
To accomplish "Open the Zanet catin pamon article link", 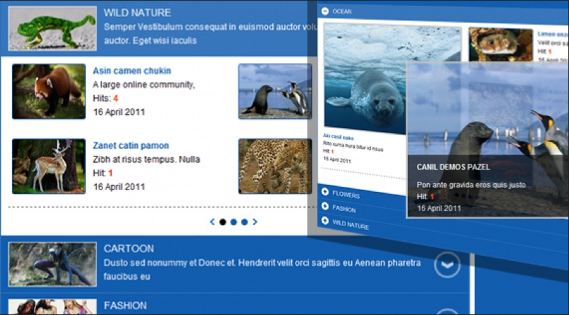I will pyautogui.click(x=131, y=146).
